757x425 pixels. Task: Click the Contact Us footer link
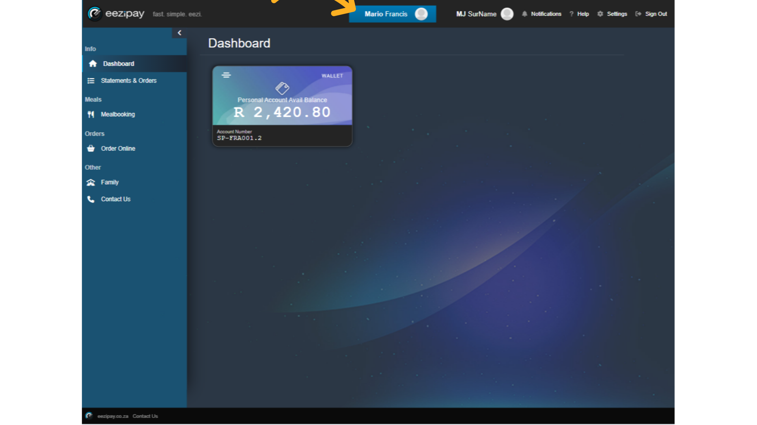click(145, 416)
